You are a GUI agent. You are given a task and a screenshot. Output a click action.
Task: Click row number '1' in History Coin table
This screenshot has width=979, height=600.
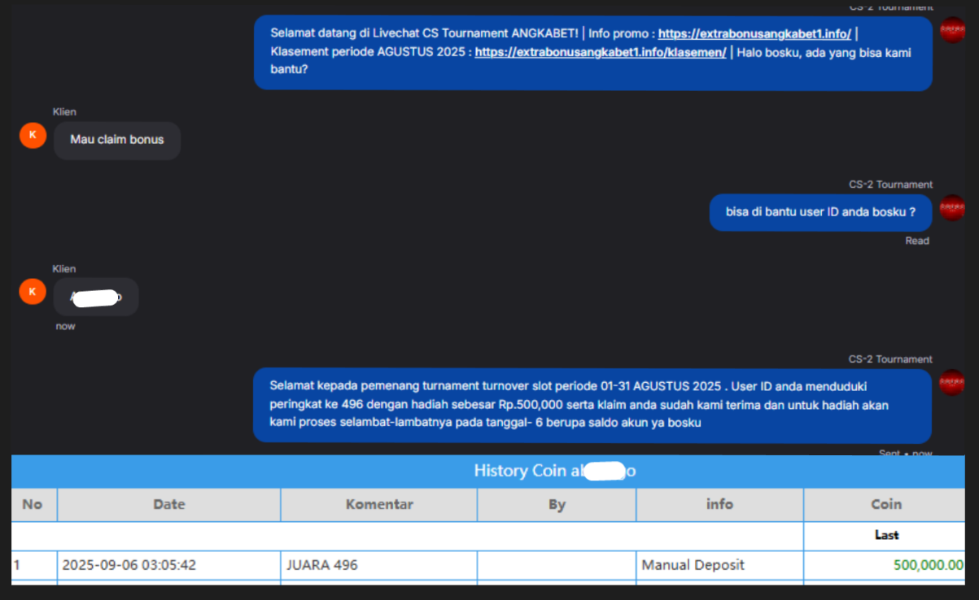(x=16, y=565)
